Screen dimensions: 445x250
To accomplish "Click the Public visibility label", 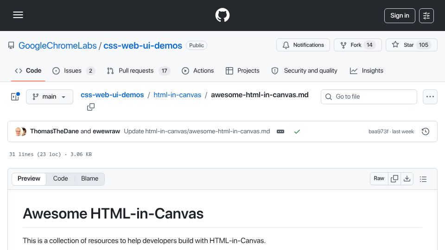I will [x=197, y=45].
